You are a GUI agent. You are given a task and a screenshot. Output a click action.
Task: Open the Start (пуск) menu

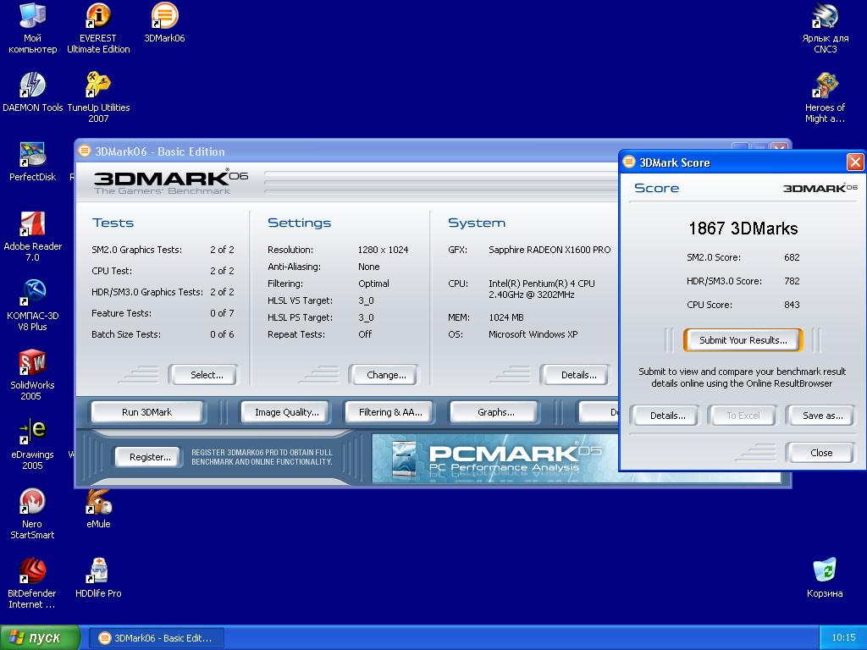click(41, 637)
